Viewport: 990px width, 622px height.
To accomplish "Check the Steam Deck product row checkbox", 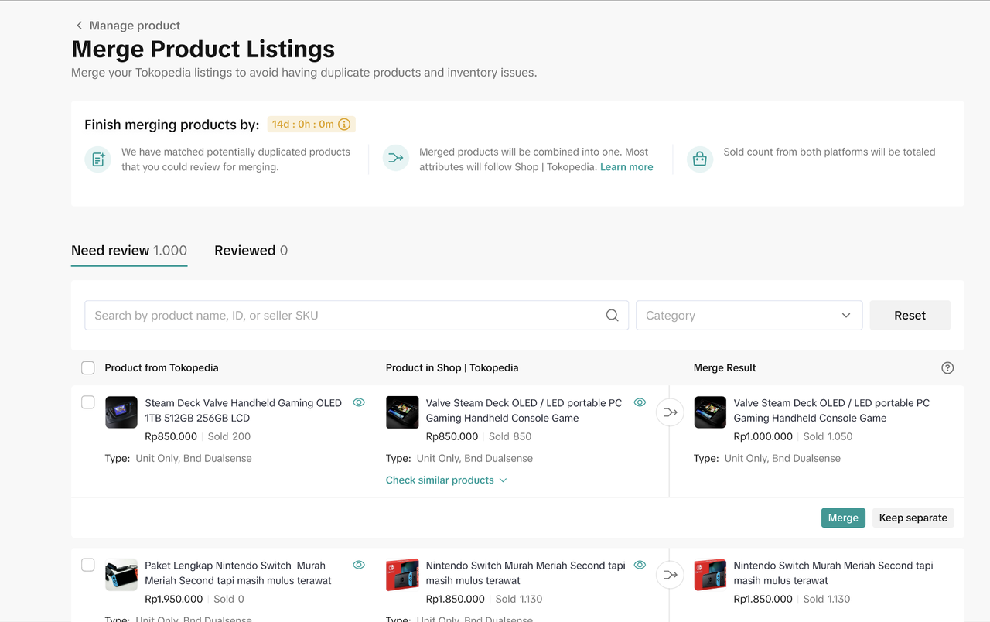I will [88, 403].
